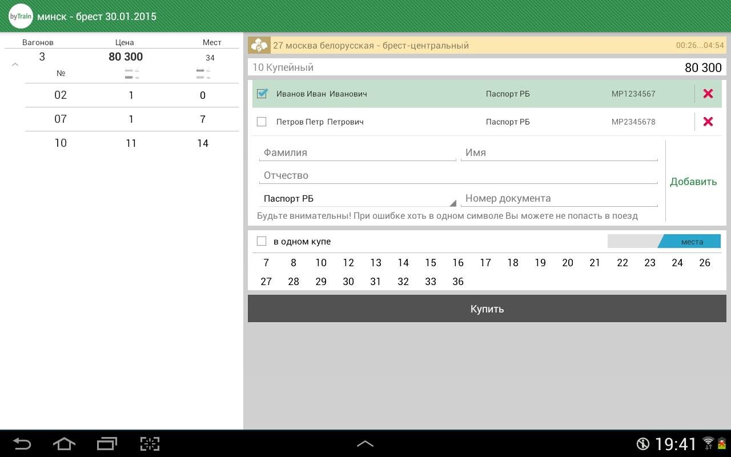Delete passenger Петров Петр Петрович
Viewport: 731px width, 457px height.
(x=708, y=122)
